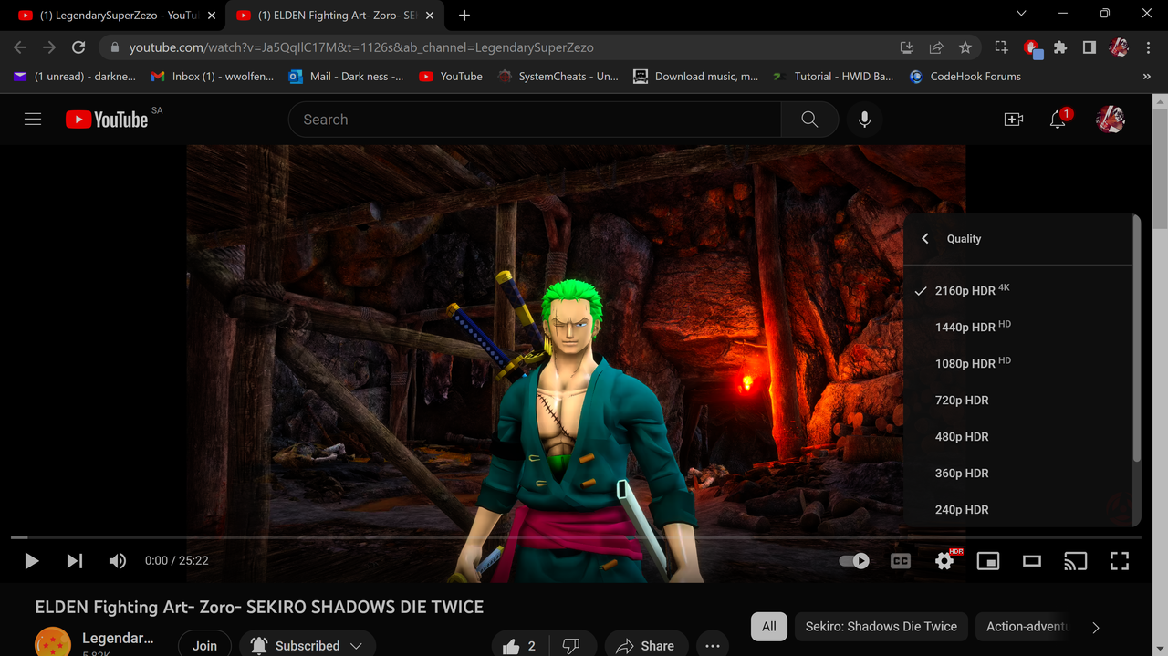Open the YouTube bookmark

pyautogui.click(x=451, y=77)
